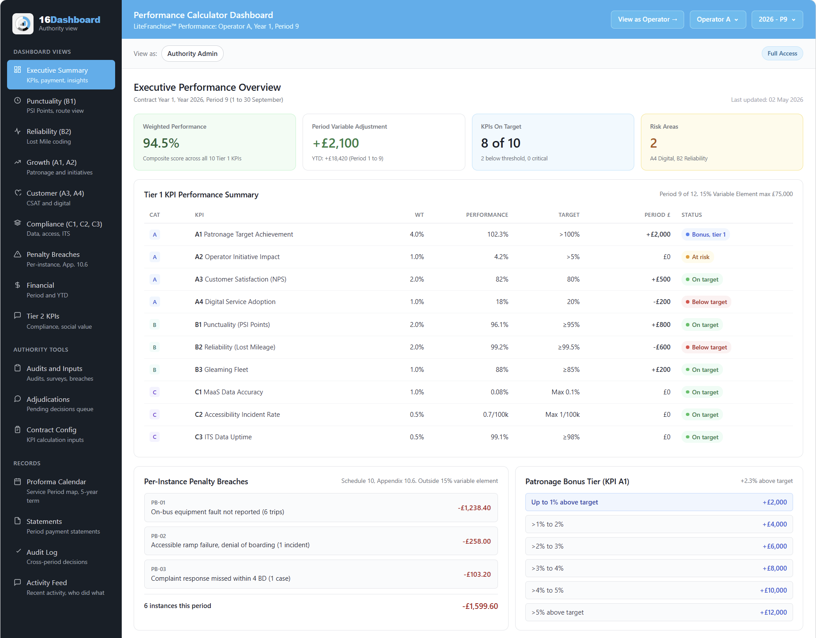The width and height of the screenshot is (816, 638).
Task: Click View as Operator button
Action: (x=647, y=19)
